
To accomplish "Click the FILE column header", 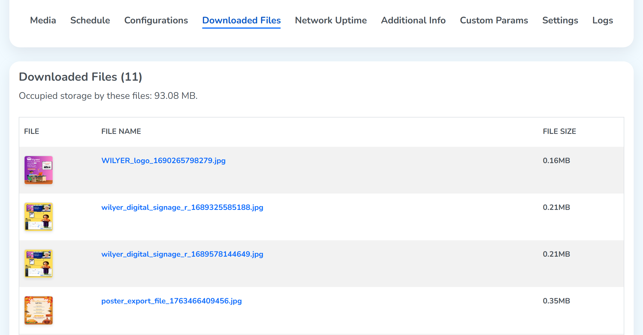I will pos(32,132).
